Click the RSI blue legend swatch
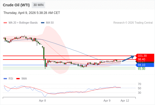The height and width of the screenshot is (105, 155). point(5,79)
